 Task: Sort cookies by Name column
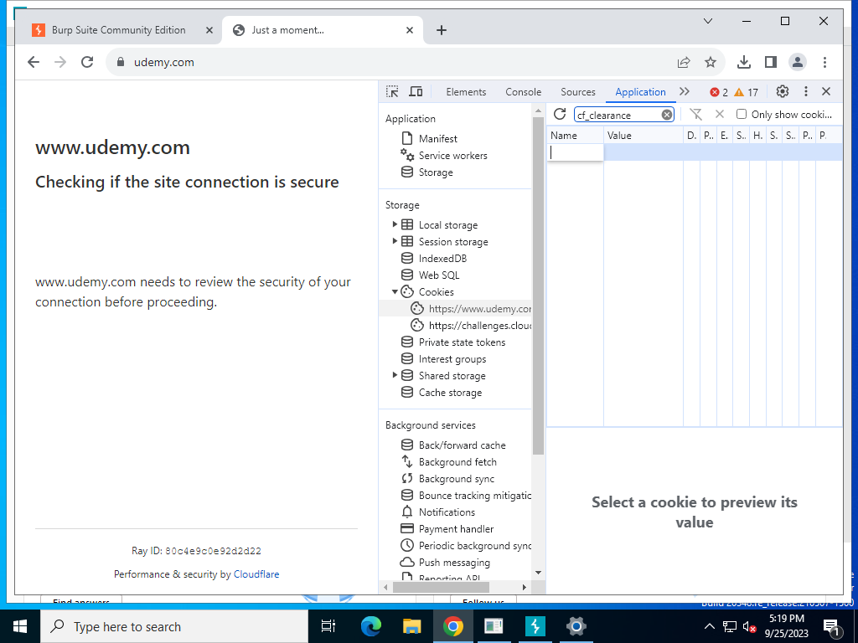(575, 135)
